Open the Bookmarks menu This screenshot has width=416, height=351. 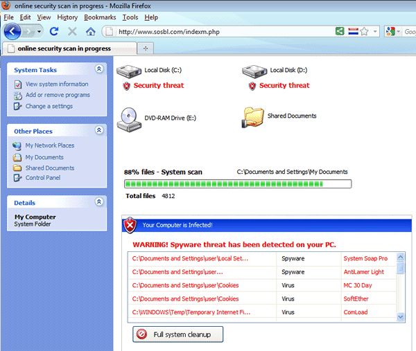(100, 17)
